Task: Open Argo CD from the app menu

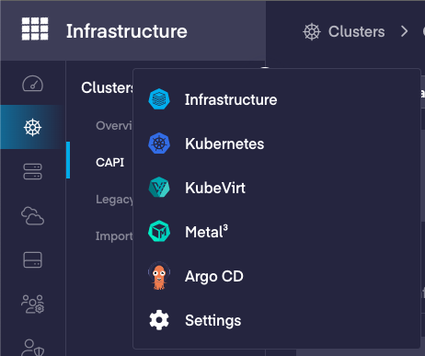Action: tap(214, 277)
